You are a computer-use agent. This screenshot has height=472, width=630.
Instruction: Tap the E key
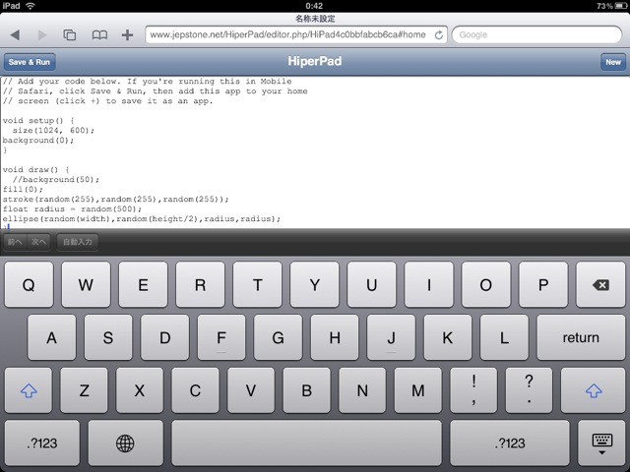point(143,284)
